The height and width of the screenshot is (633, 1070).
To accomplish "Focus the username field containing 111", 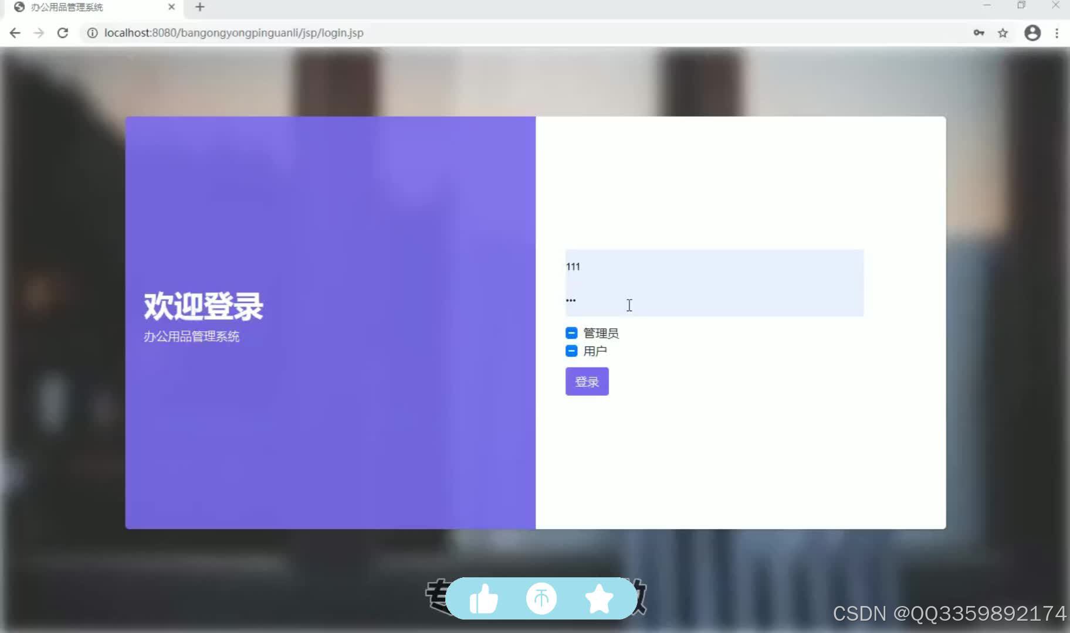I will (715, 267).
